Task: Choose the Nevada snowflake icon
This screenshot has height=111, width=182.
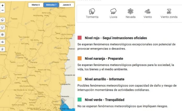Action: point(130,11)
